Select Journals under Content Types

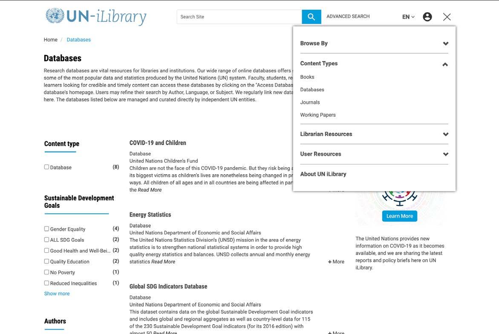click(310, 102)
